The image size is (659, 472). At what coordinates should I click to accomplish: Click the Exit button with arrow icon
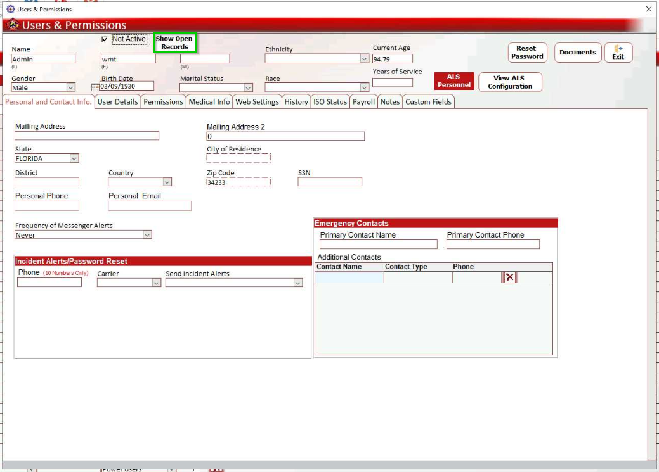(618, 53)
